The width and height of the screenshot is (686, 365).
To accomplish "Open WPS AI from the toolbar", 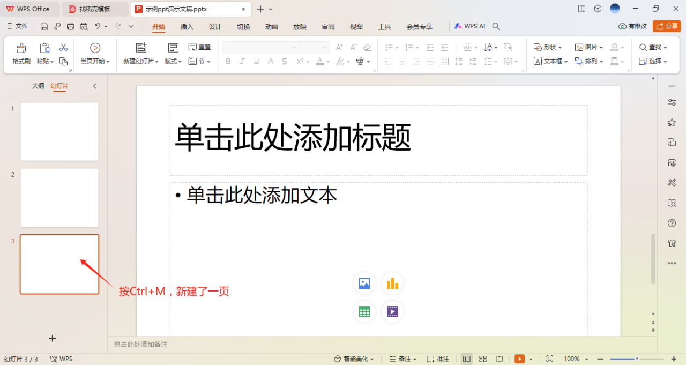I will point(470,26).
